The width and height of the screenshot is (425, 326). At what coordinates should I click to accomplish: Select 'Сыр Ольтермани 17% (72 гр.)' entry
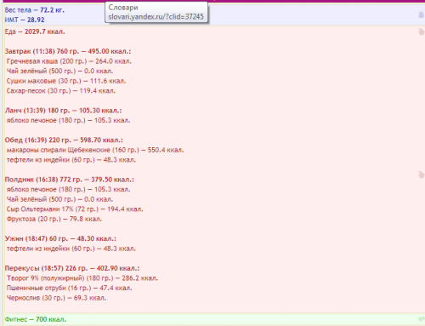75,209
